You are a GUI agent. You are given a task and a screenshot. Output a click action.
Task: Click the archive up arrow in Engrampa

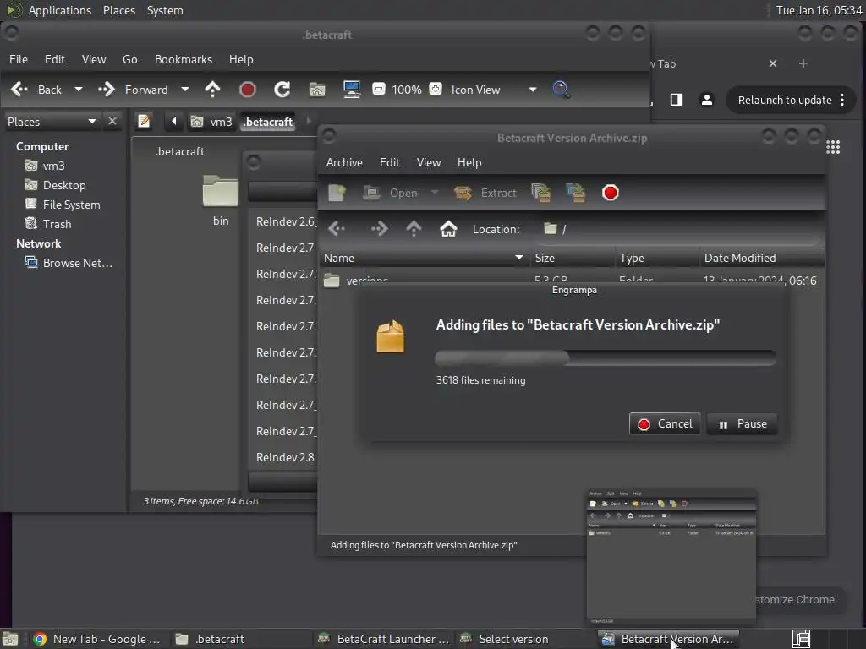414,228
